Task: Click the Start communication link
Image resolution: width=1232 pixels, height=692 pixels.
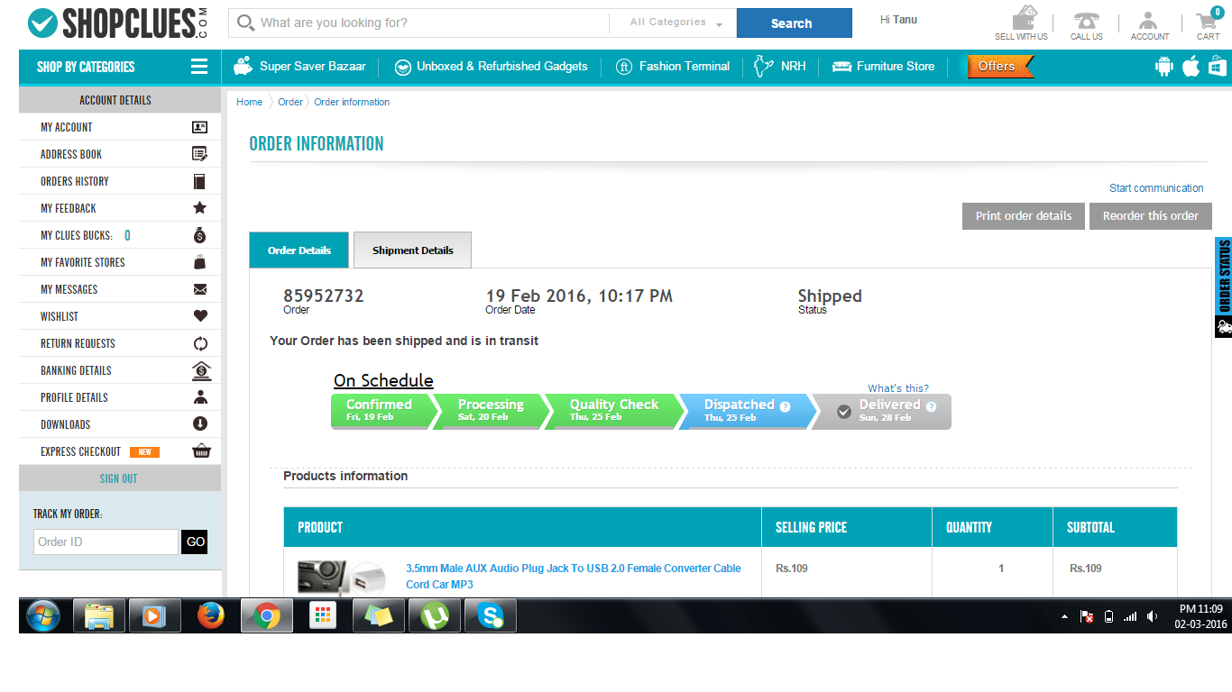Action: (x=1155, y=188)
